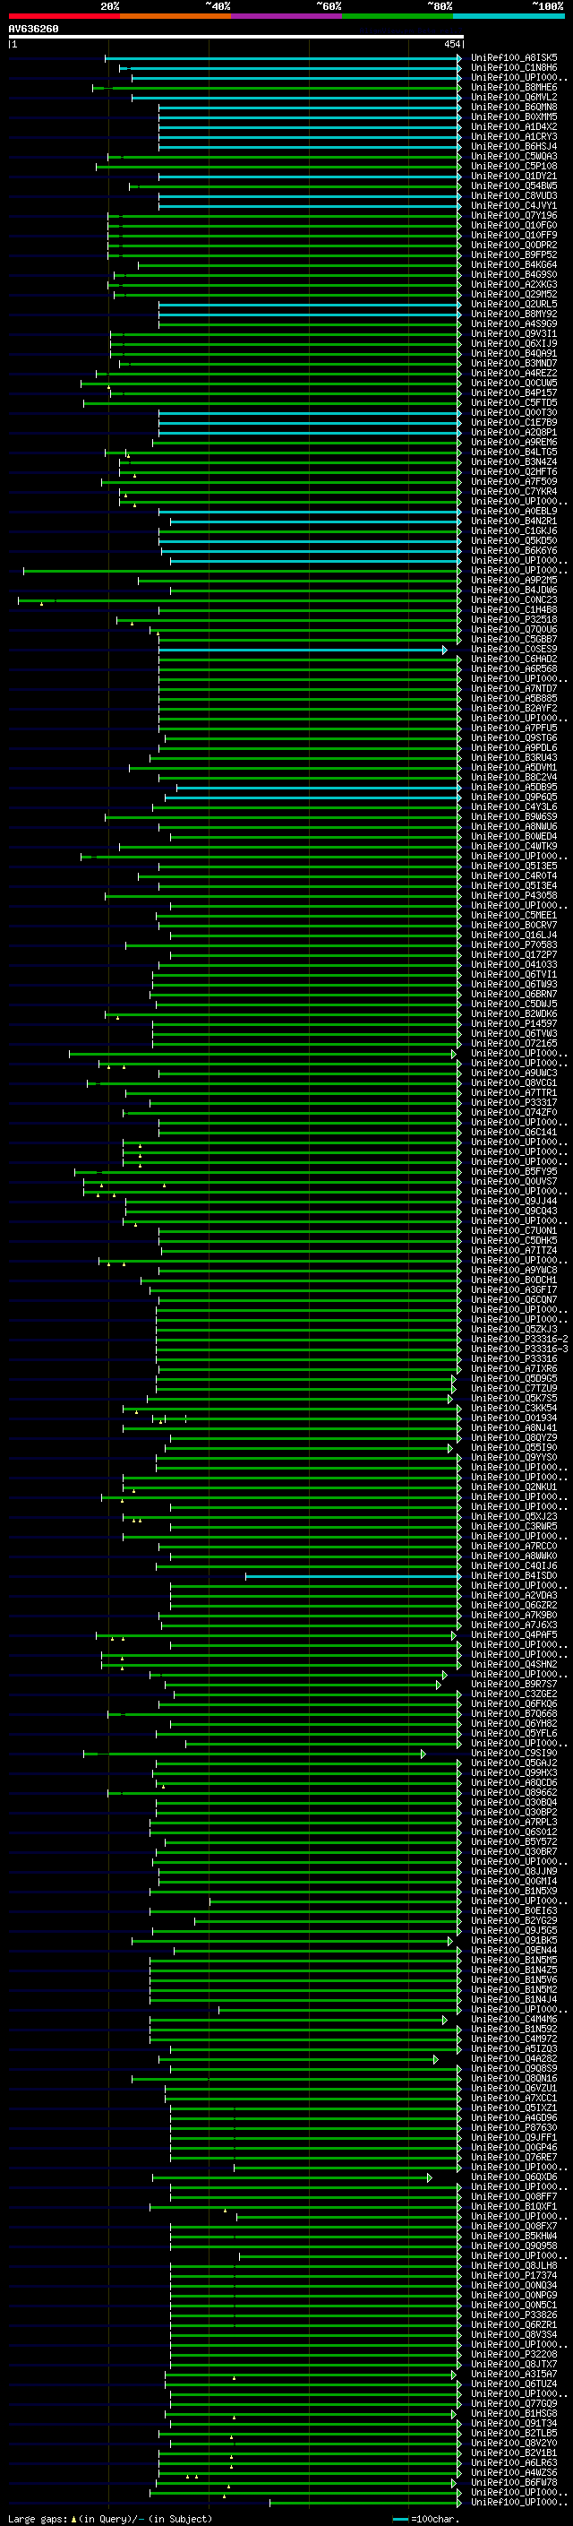The image size is (573, 2526).
Task: Click the UniRef100_A7IXR6 label
Action: (514, 1369)
